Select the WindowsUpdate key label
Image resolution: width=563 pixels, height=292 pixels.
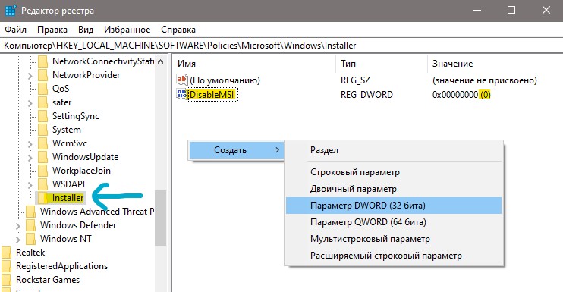85,157
